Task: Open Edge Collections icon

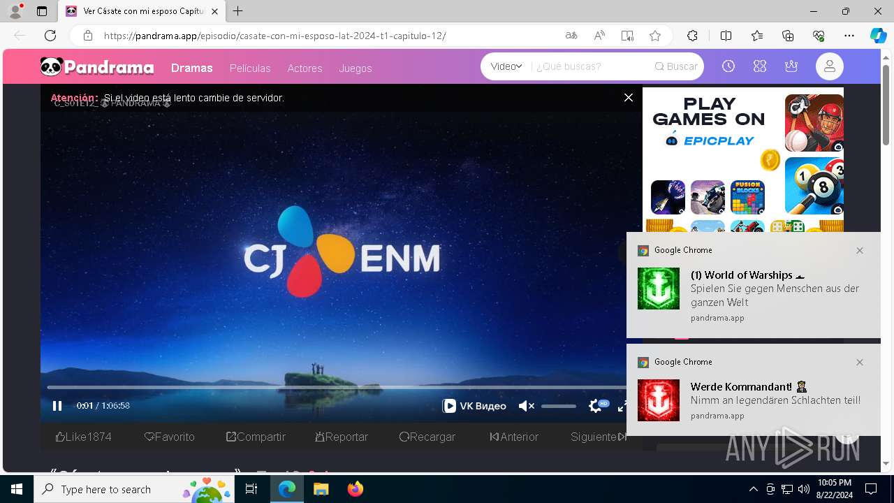Action: (788, 36)
